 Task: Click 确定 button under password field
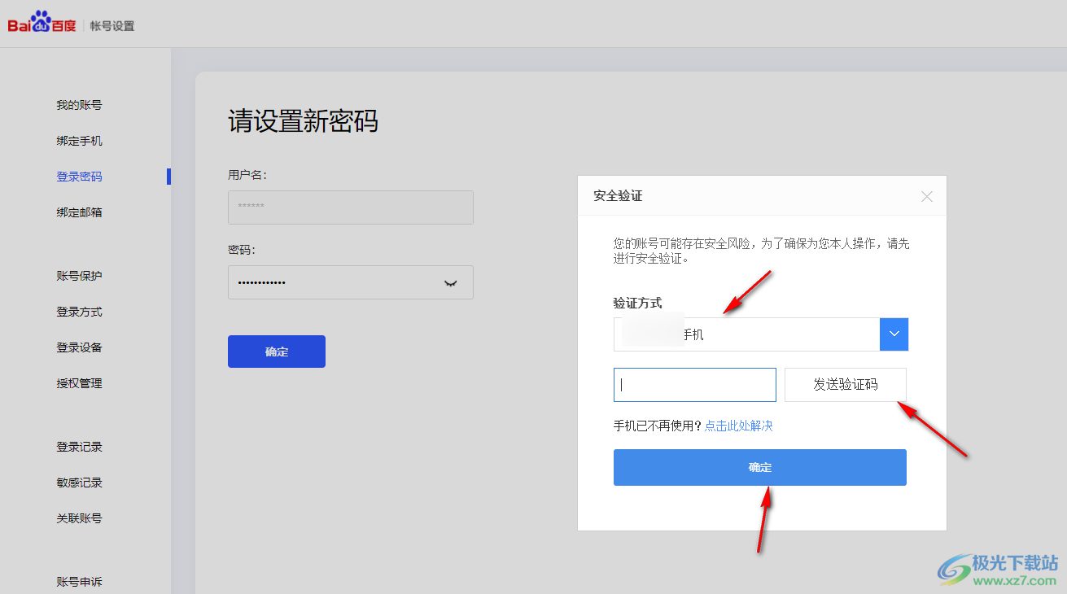click(277, 352)
